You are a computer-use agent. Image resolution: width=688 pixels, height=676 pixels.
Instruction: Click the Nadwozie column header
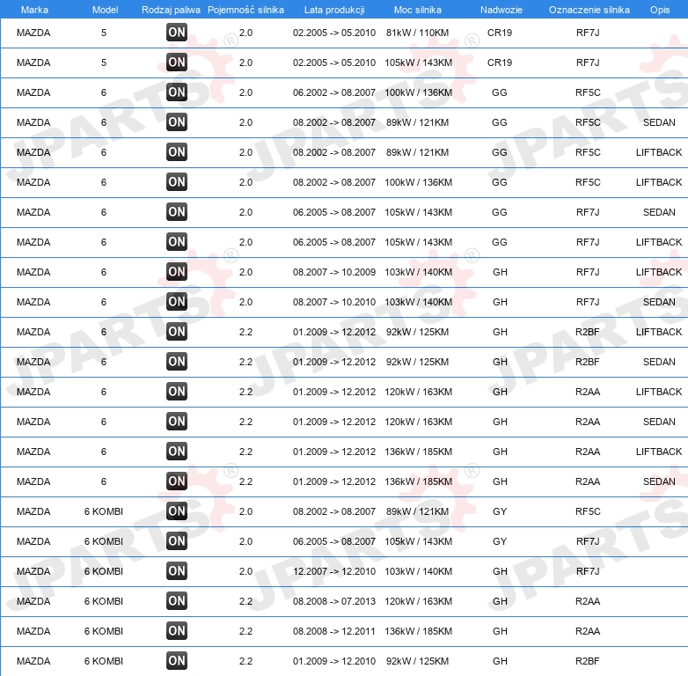click(x=501, y=10)
